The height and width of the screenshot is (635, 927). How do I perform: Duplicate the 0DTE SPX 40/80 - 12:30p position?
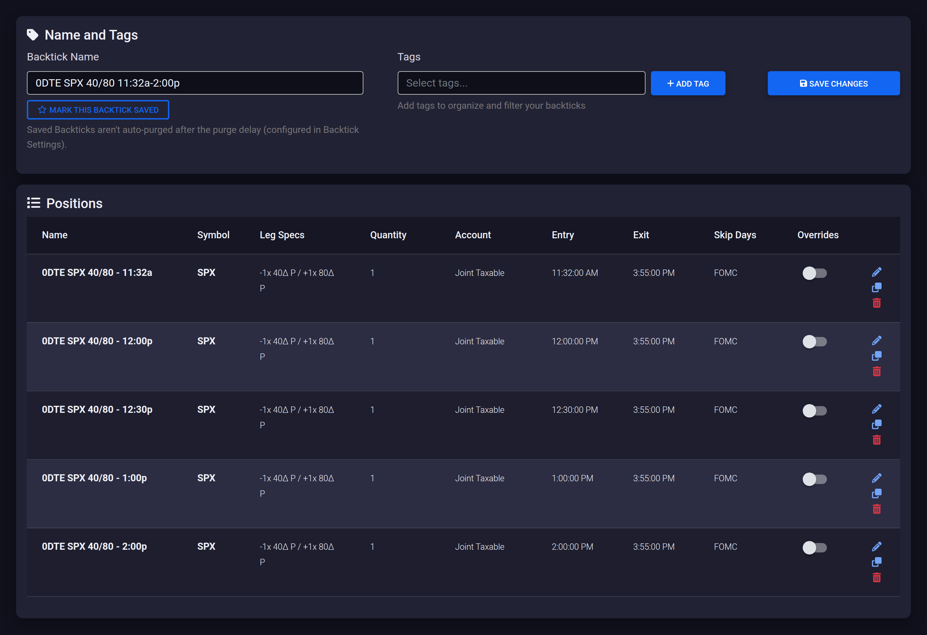876,425
